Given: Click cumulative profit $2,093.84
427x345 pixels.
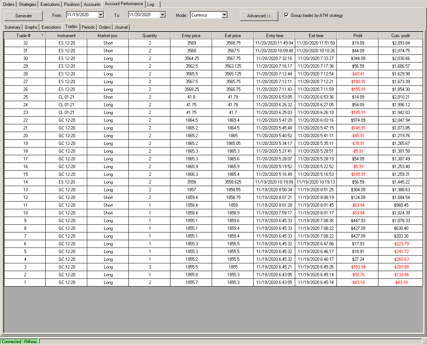Looking at the screenshot, I should point(400,43).
